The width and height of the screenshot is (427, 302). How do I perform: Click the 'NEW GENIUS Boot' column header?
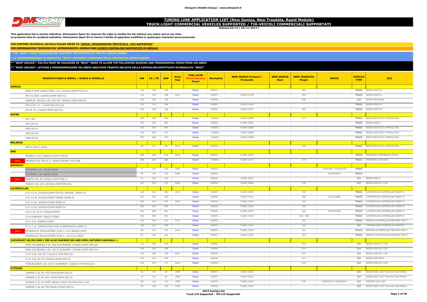click(x=280, y=78)
